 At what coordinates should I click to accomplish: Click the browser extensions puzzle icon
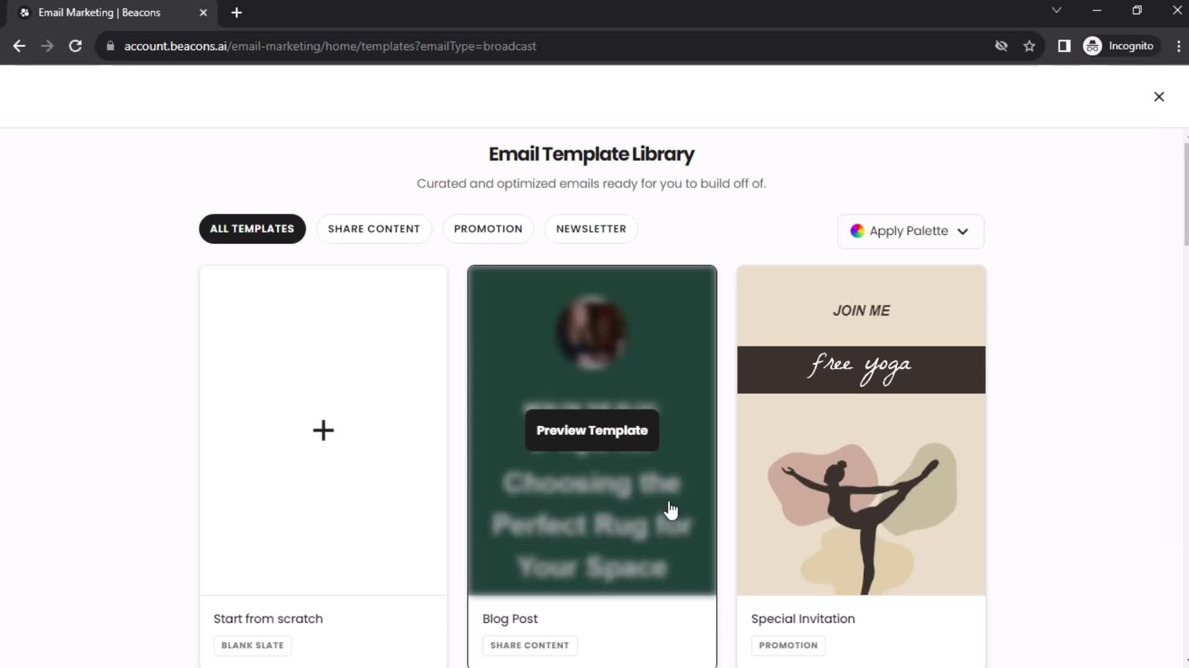1064,46
